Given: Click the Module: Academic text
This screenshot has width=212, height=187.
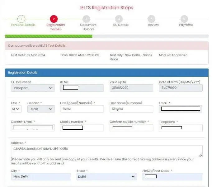Looking at the screenshot, I should point(173,55).
